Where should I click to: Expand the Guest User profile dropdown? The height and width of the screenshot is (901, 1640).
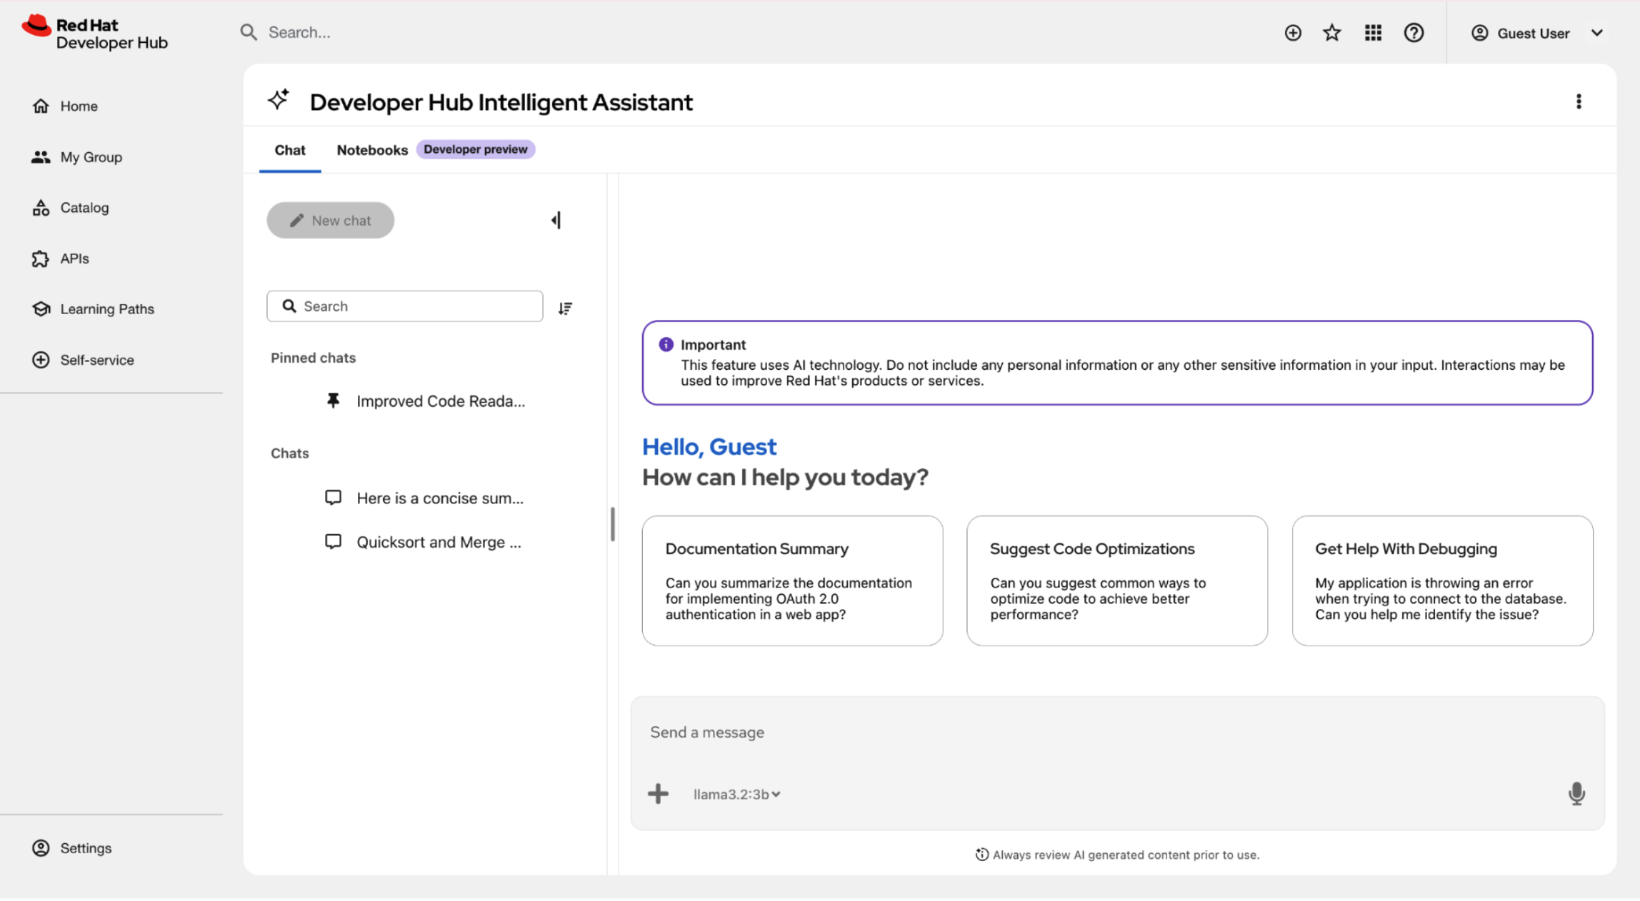point(1535,33)
